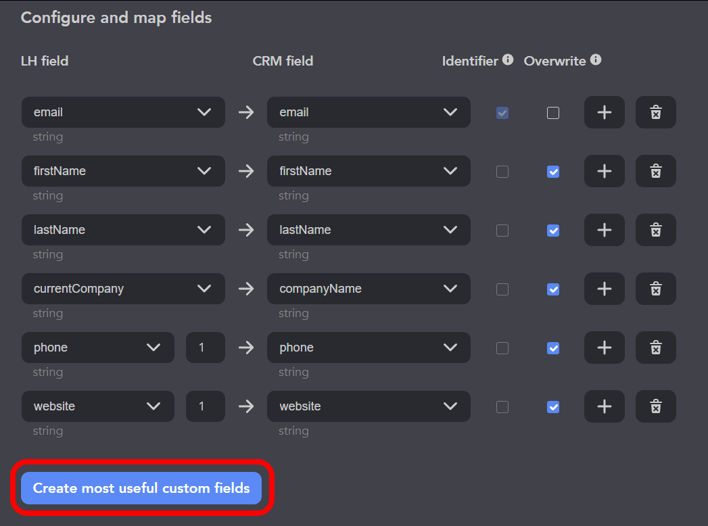Open the LH field email dropdown
This screenshot has height=526, width=708.
tap(123, 112)
